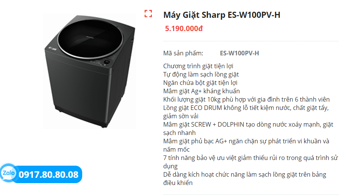Image resolution: width=350 pixels, height=196 pixels.
Task: Click the Chương trình giặt tiện lợi line
Action: (x=198, y=66)
